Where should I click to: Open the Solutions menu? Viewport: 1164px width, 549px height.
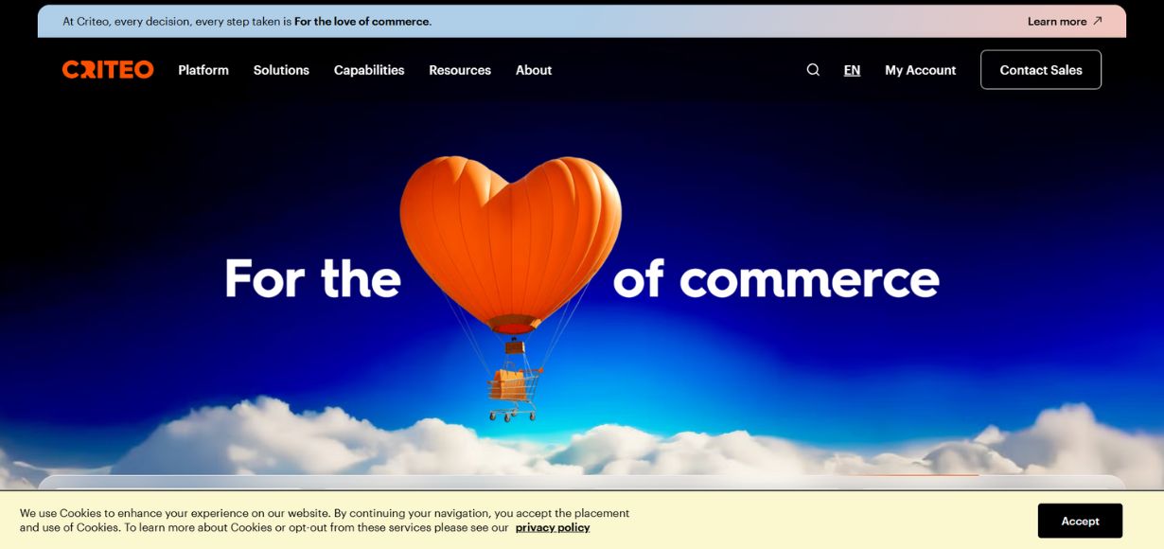(280, 69)
